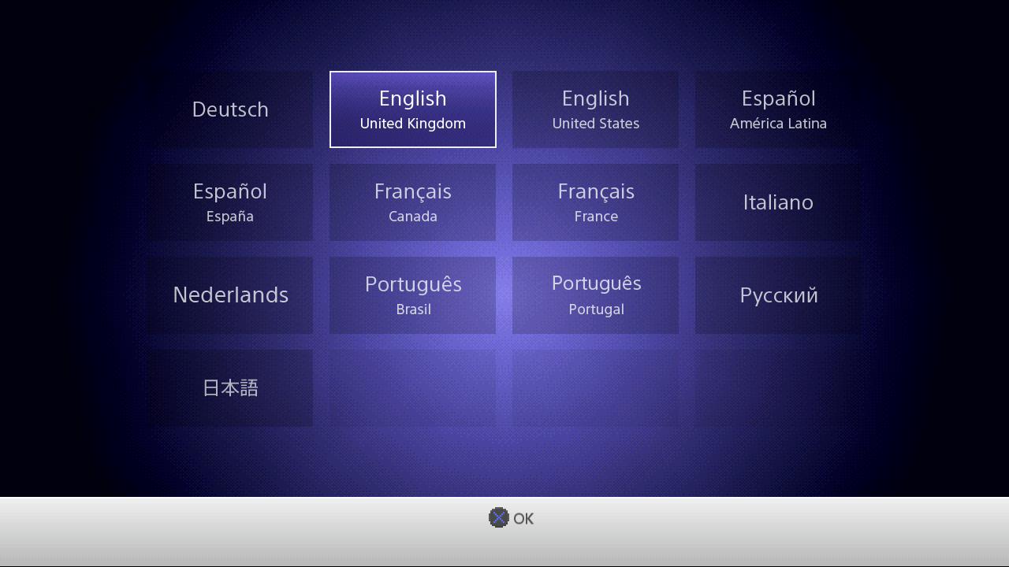
Task: Pick the Français France option
Action: (x=595, y=202)
